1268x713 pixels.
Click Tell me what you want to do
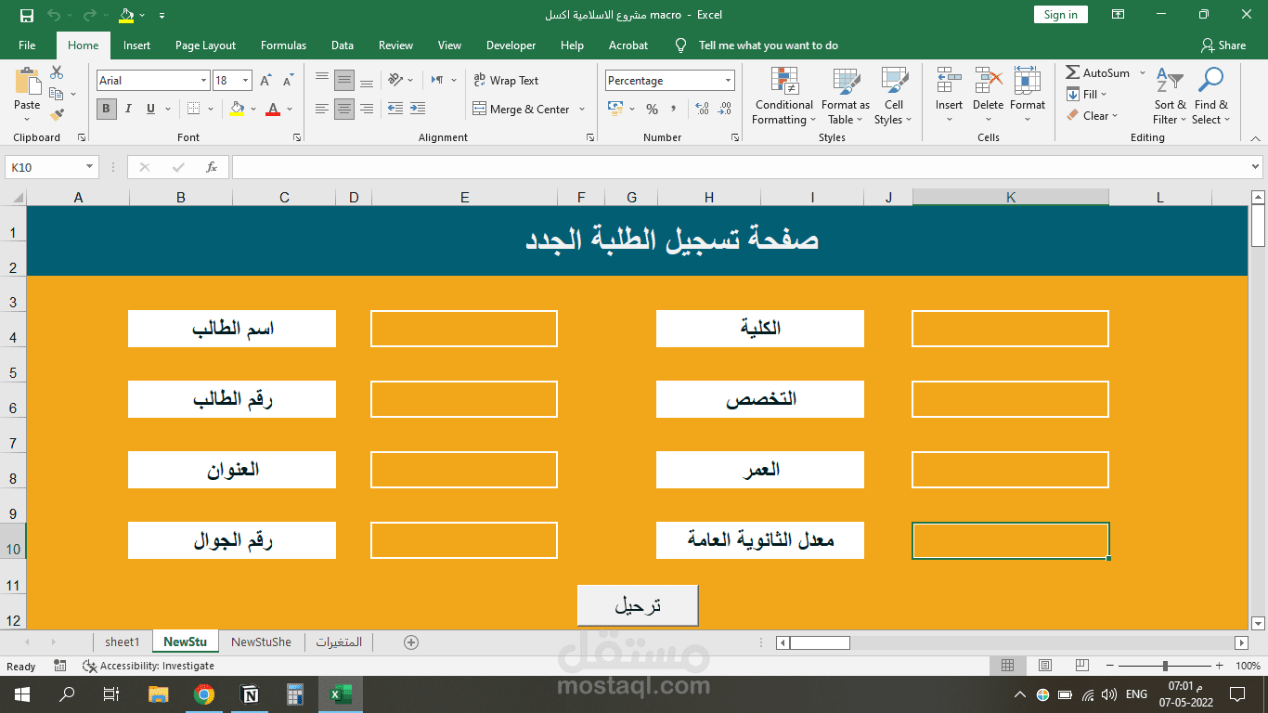(x=768, y=45)
